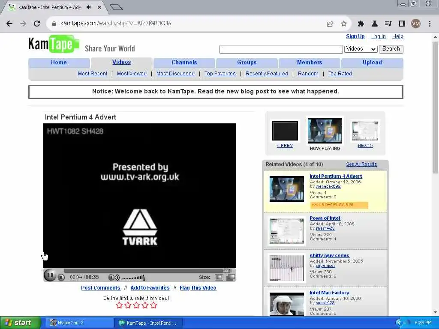Pause the video player

coord(50,275)
